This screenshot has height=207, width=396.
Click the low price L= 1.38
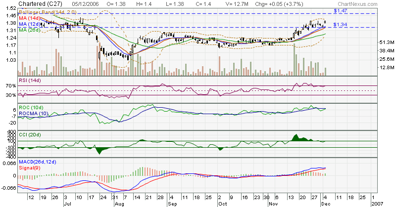(x=175, y=4)
